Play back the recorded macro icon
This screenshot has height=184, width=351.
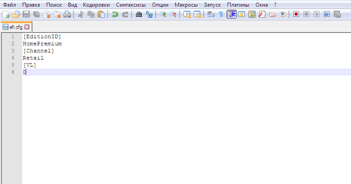(x=316, y=15)
